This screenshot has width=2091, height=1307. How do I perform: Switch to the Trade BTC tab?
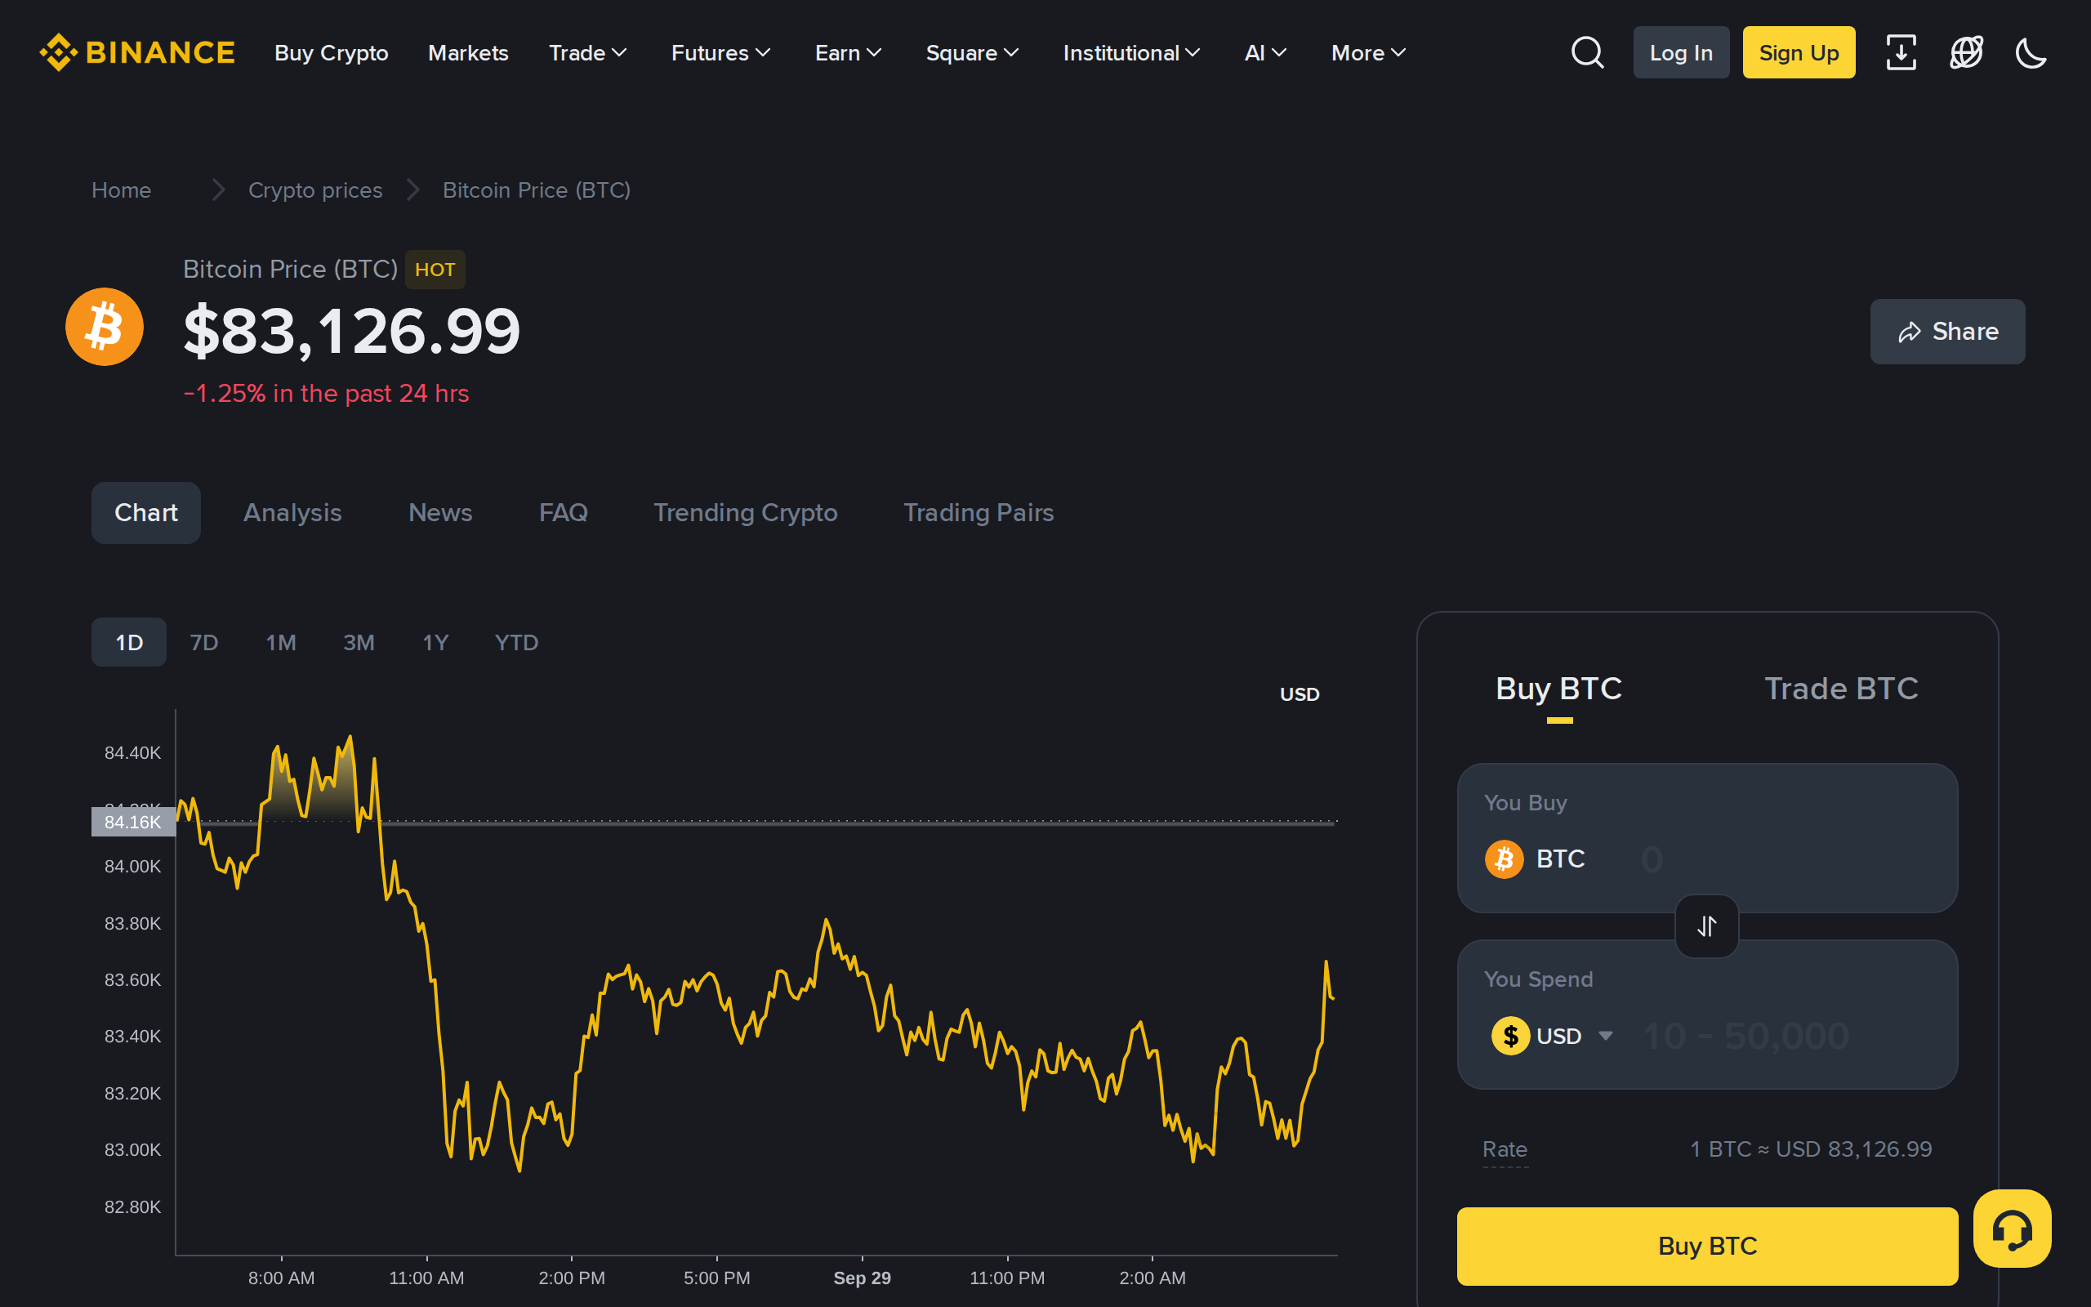[1840, 689]
